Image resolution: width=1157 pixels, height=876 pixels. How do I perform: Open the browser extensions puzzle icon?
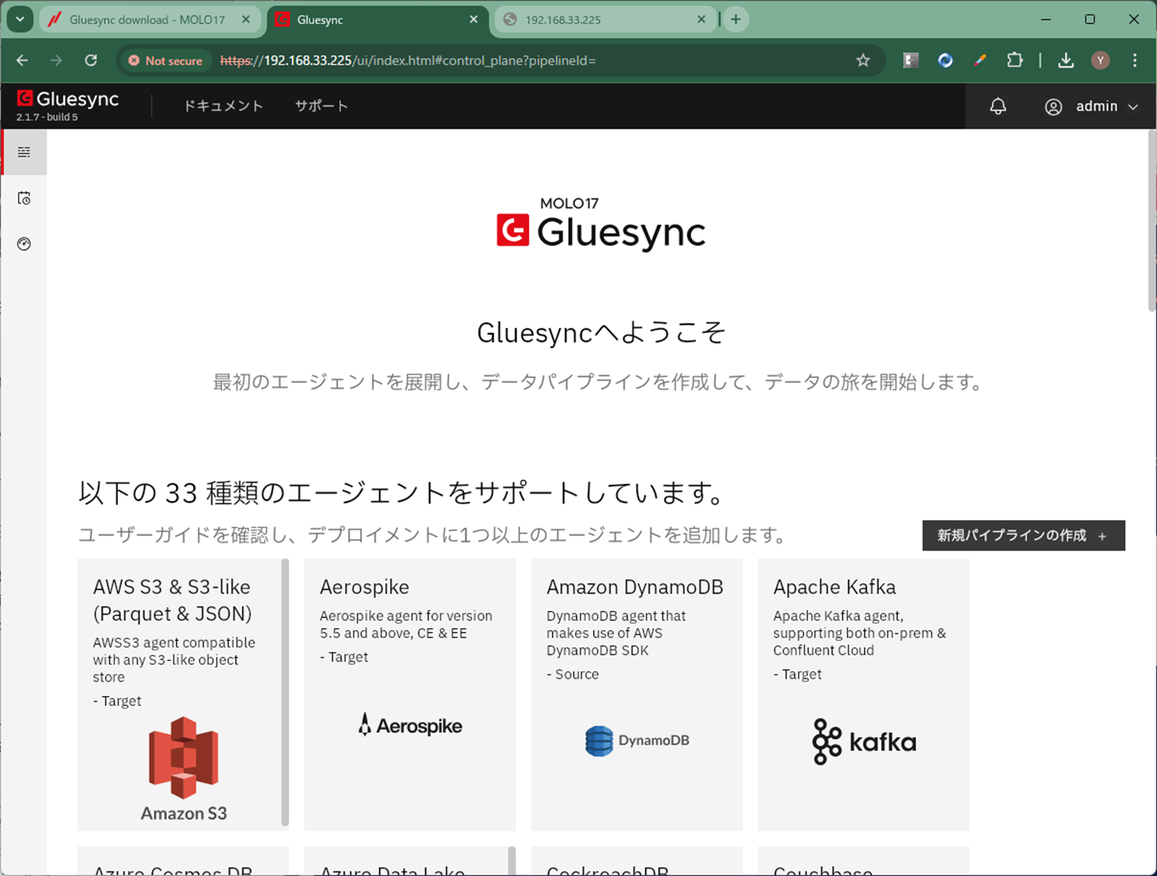(x=1014, y=61)
